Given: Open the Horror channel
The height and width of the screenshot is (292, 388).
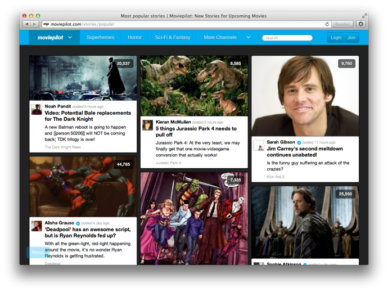Looking at the screenshot, I should coord(134,37).
